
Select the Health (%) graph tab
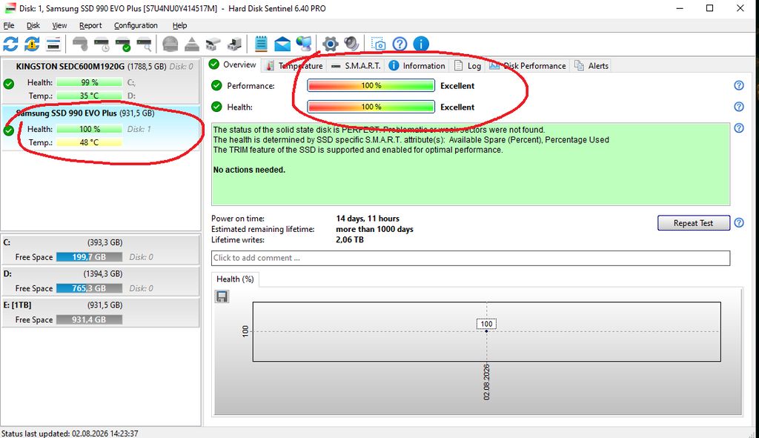tap(235, 279)
